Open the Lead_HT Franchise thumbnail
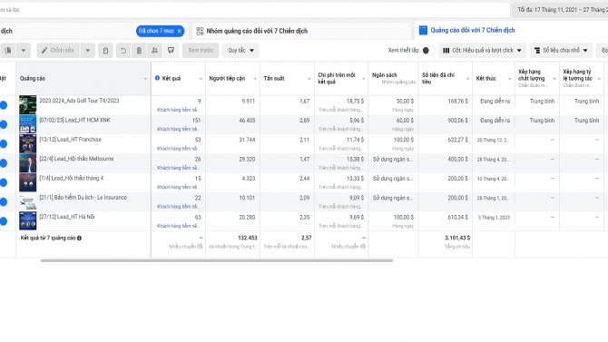The width and height of the screenshot is (608, 342). pos(27,143)
